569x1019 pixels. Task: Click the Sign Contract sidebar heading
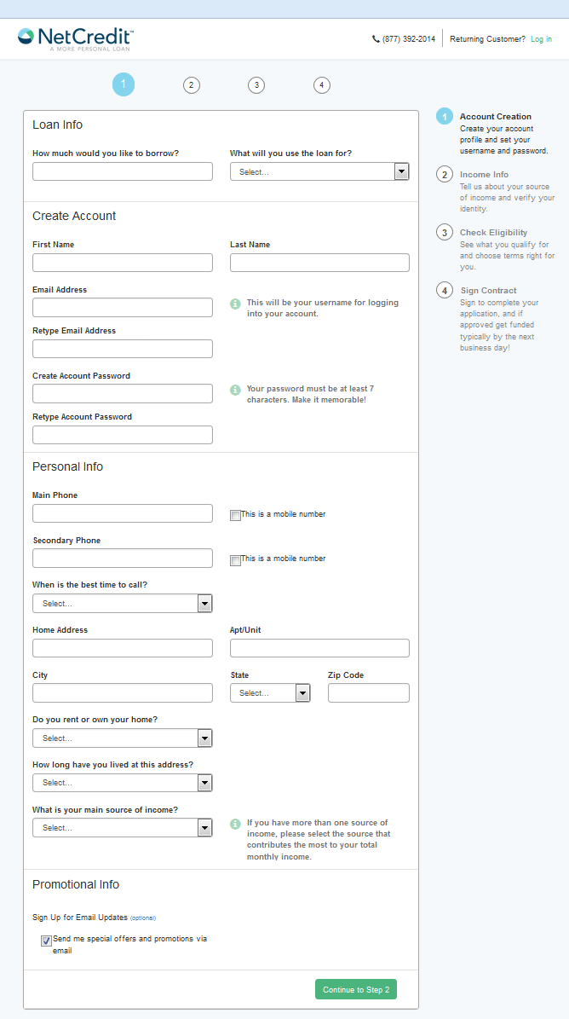tap(489, 291)
